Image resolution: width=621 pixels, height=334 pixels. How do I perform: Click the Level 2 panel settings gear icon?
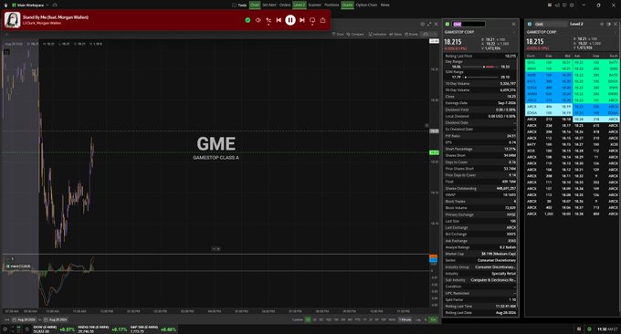pyautogui.click(x=602, y=24)
